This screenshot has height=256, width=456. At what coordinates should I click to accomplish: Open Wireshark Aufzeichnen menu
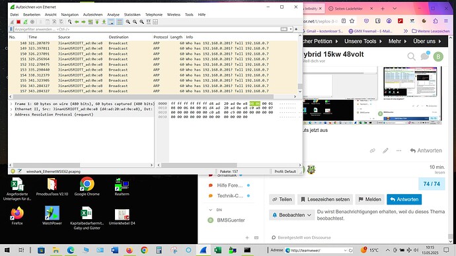point(93,15)
